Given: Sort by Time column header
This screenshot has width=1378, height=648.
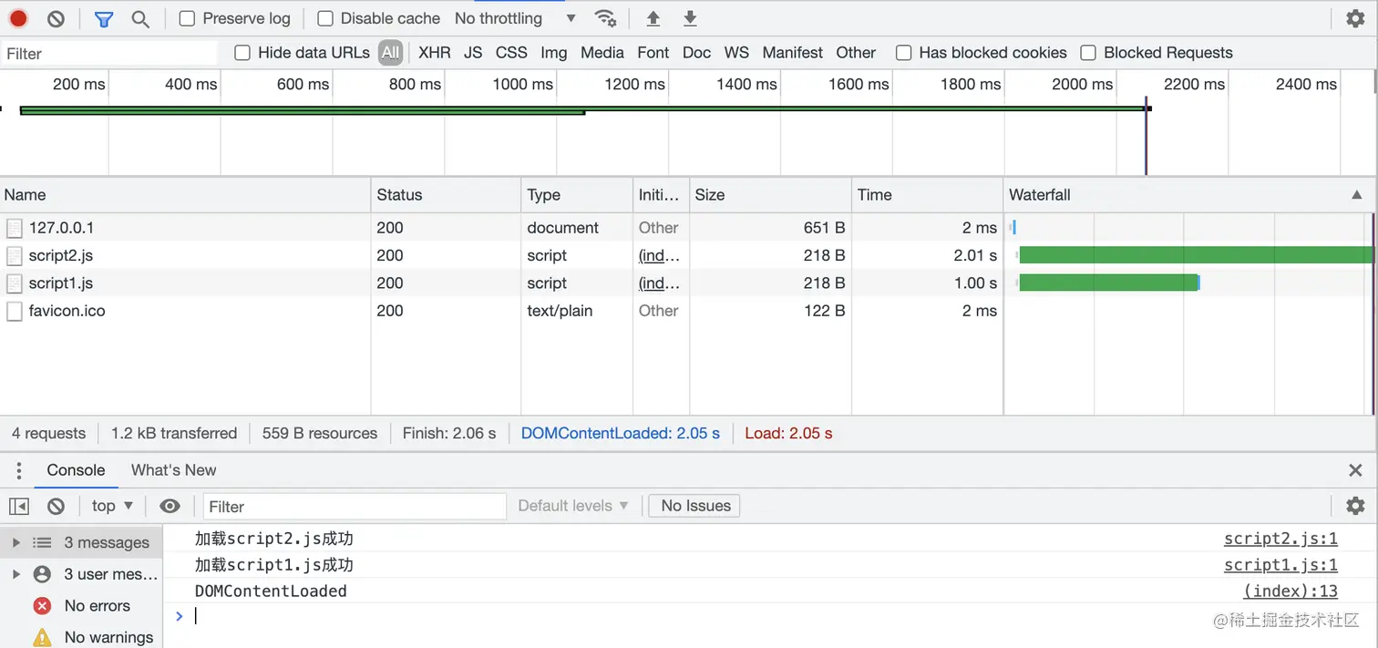Looking at the screenshot, I should pos(927,195).
